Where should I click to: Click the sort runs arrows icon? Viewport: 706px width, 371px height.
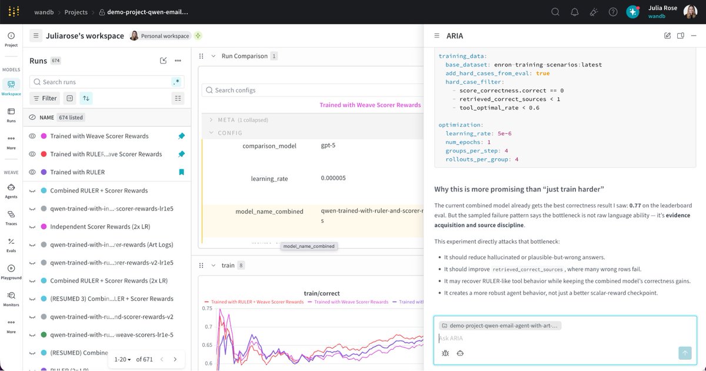86,98
